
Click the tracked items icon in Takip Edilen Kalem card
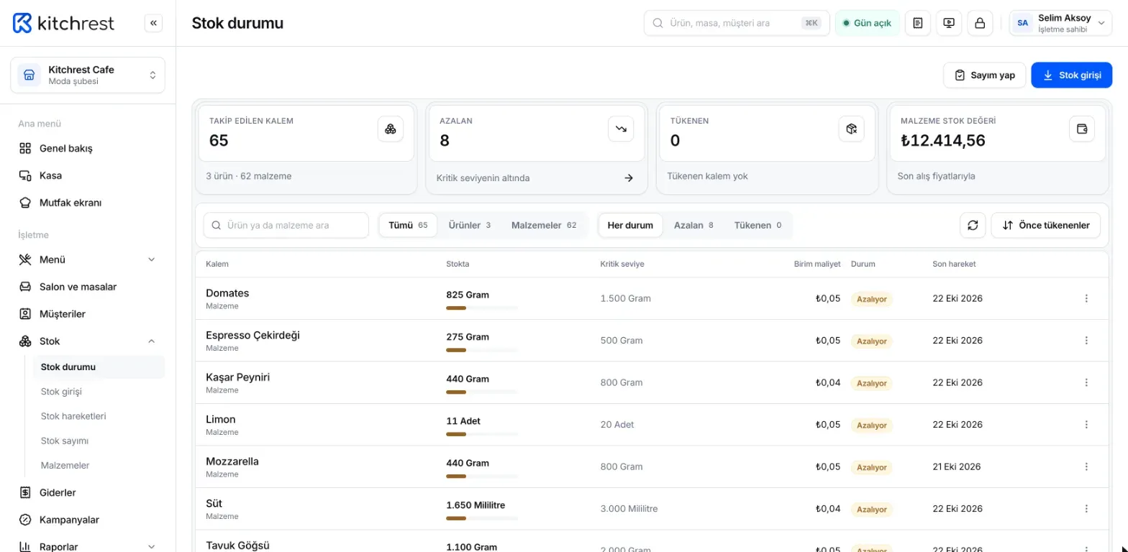[391, 129]
